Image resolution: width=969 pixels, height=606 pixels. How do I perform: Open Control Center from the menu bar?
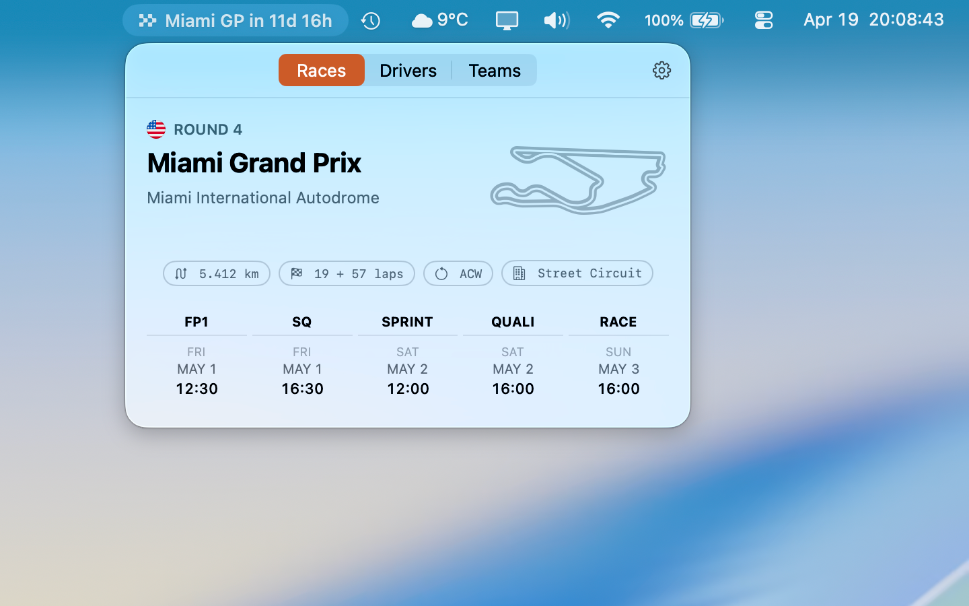pos(764,21)
